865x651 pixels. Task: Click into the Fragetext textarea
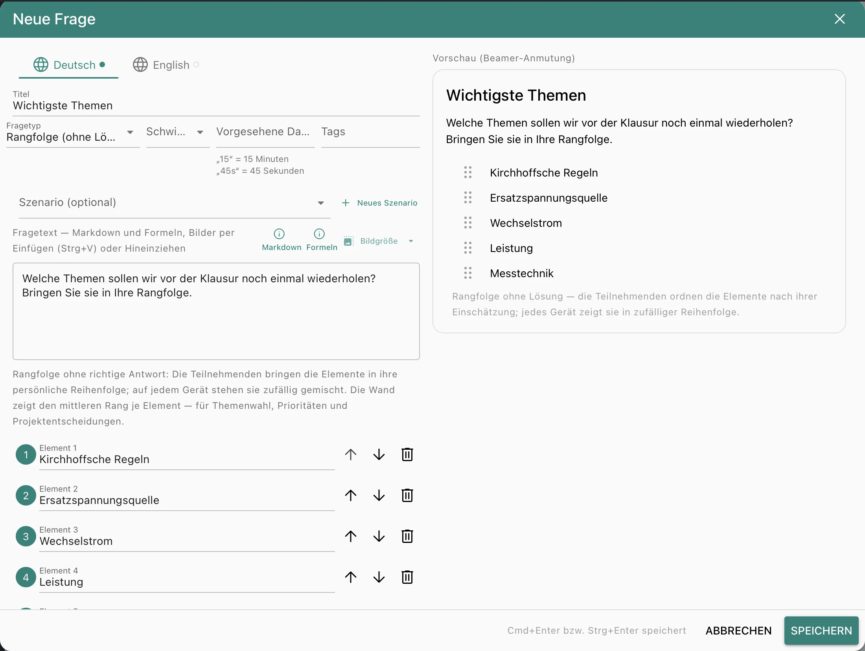click(216, 311)
